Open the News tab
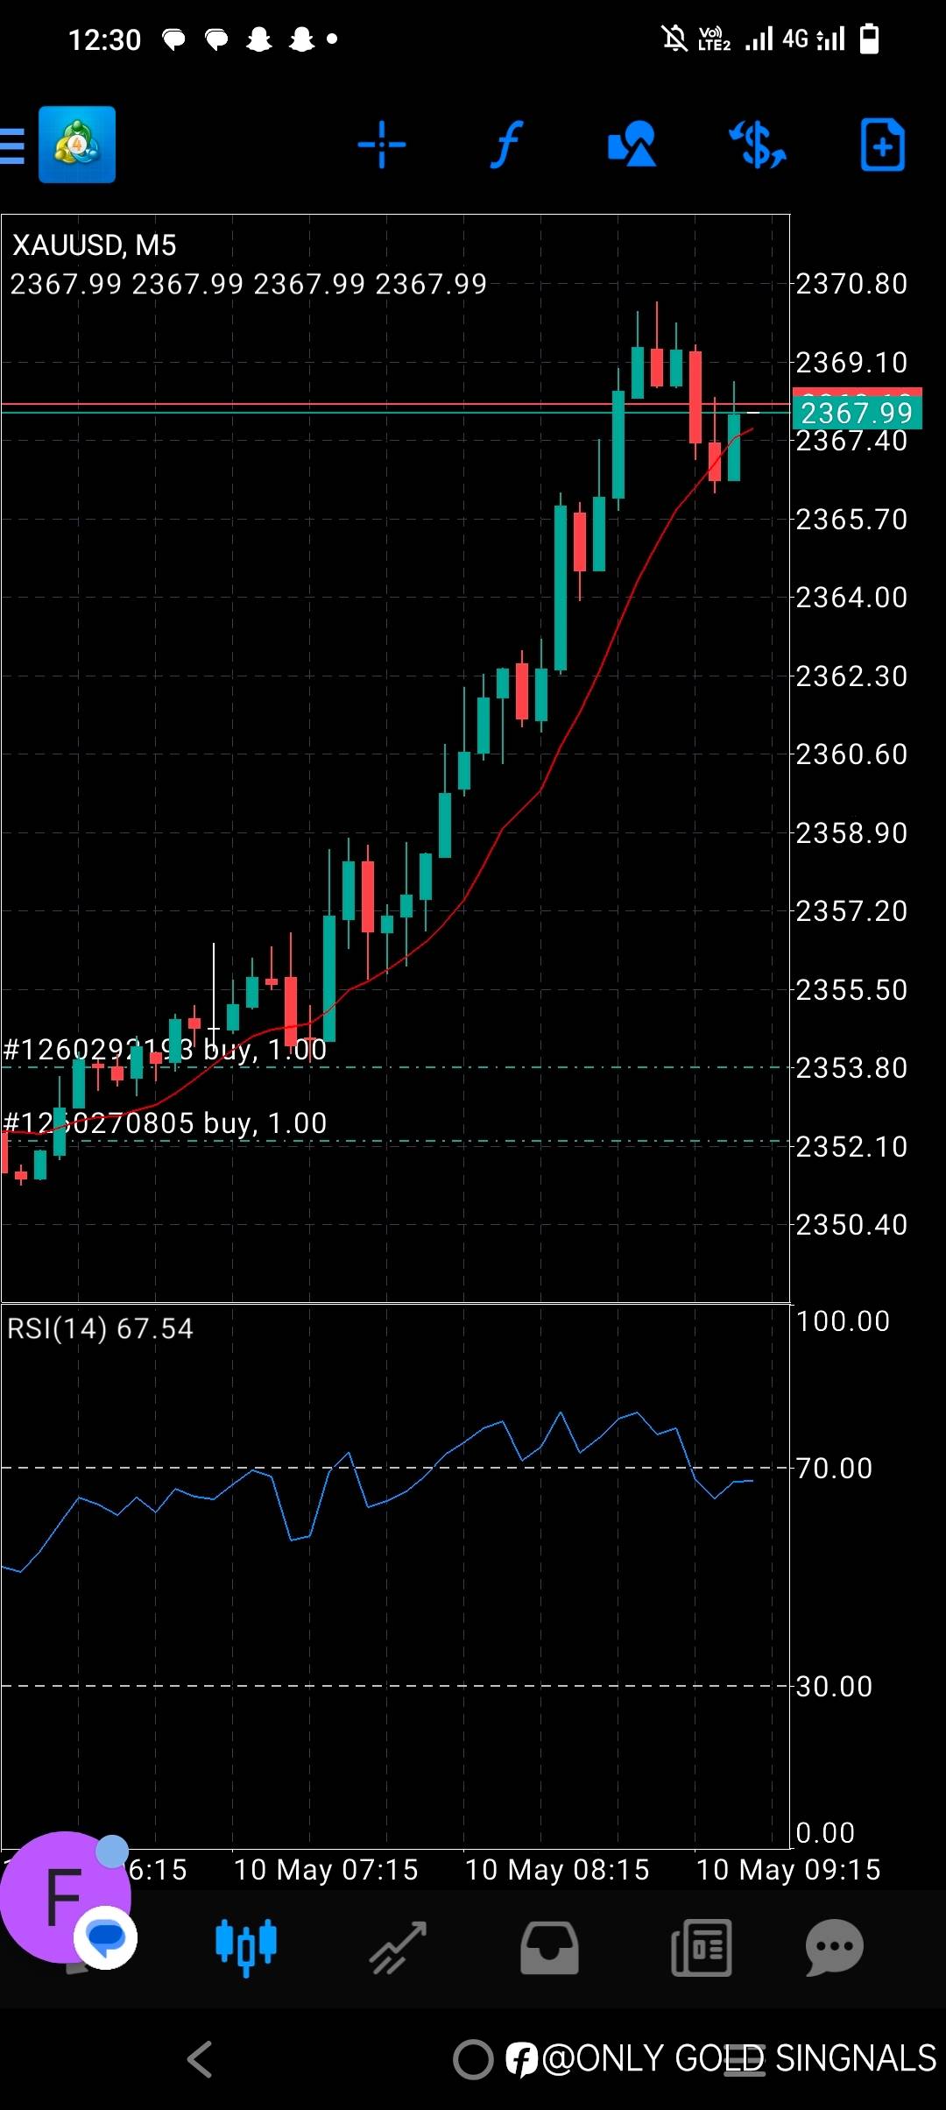This screenshot has width=946, height=2110. (x=701, y=1948)
